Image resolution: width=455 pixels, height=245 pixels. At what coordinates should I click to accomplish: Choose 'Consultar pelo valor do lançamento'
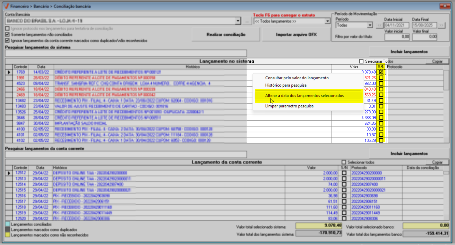coord(297,78)
